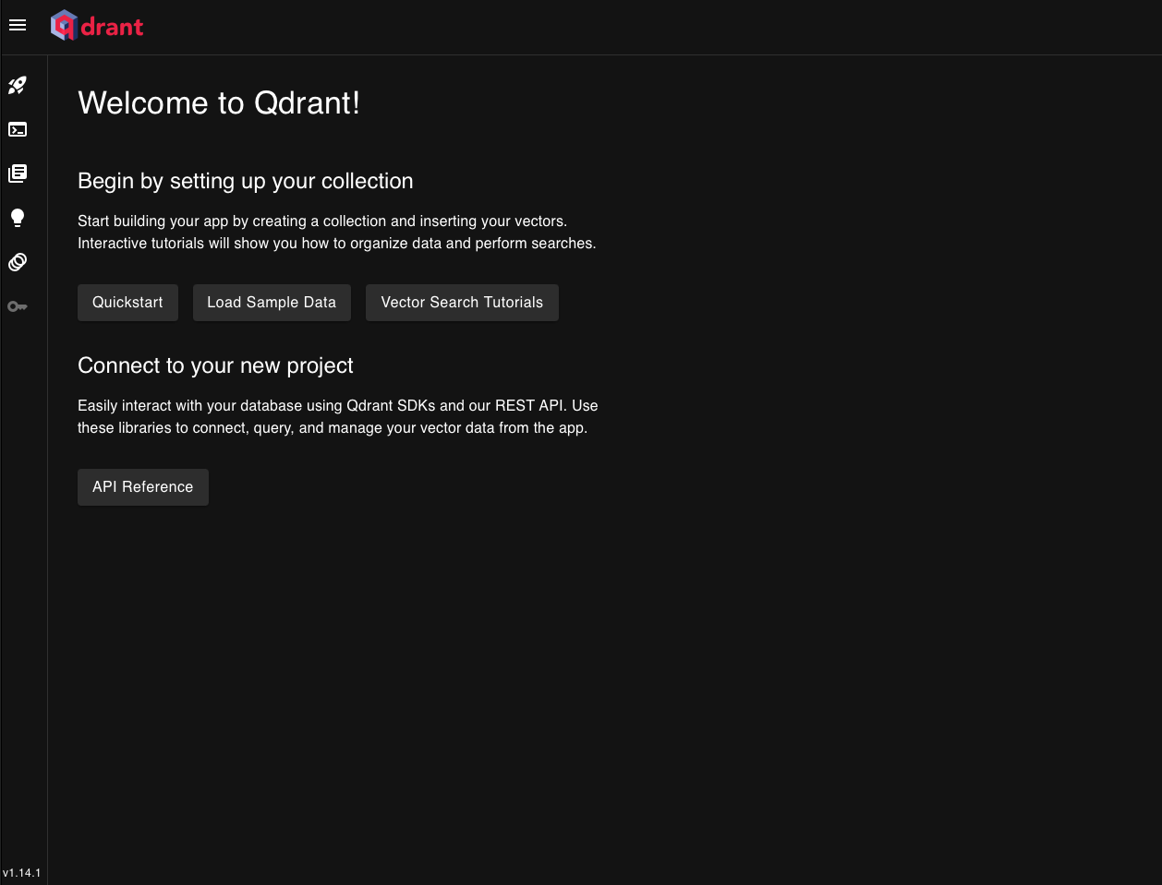Open the Console terminal icon
The width and height of the screenshot is (1162, 885).
pyautogui.click(x=18, y=129)
